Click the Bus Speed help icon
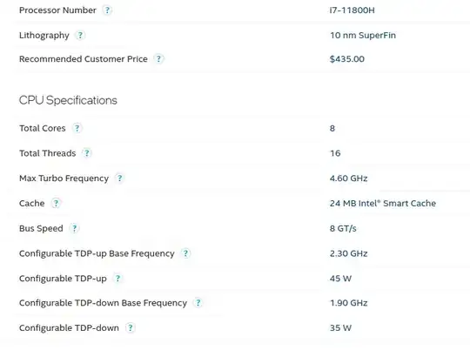 click(74, 228)
